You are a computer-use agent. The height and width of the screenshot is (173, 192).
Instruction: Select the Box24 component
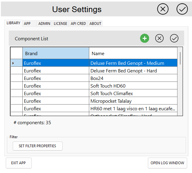click(133, 78)
